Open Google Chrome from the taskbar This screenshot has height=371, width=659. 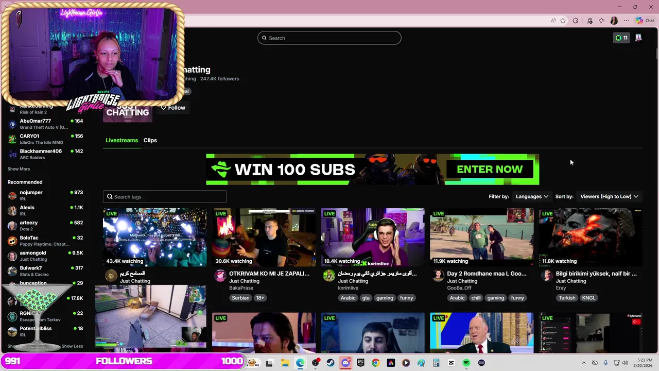point(375,363)
